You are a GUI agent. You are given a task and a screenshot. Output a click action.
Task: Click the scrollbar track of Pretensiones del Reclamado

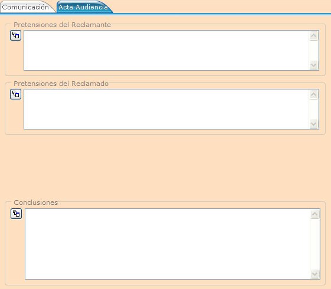314,109
